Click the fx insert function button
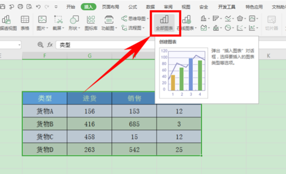286x174 pixels. point(50,44)
